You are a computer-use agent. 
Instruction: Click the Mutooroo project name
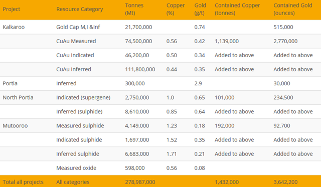[15, 126]
